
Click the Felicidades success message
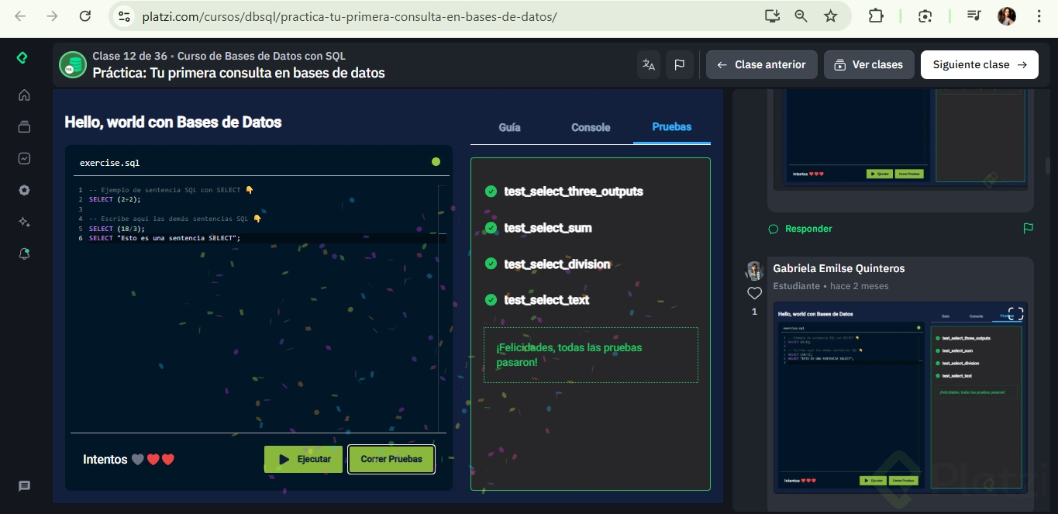pos(591,355)
